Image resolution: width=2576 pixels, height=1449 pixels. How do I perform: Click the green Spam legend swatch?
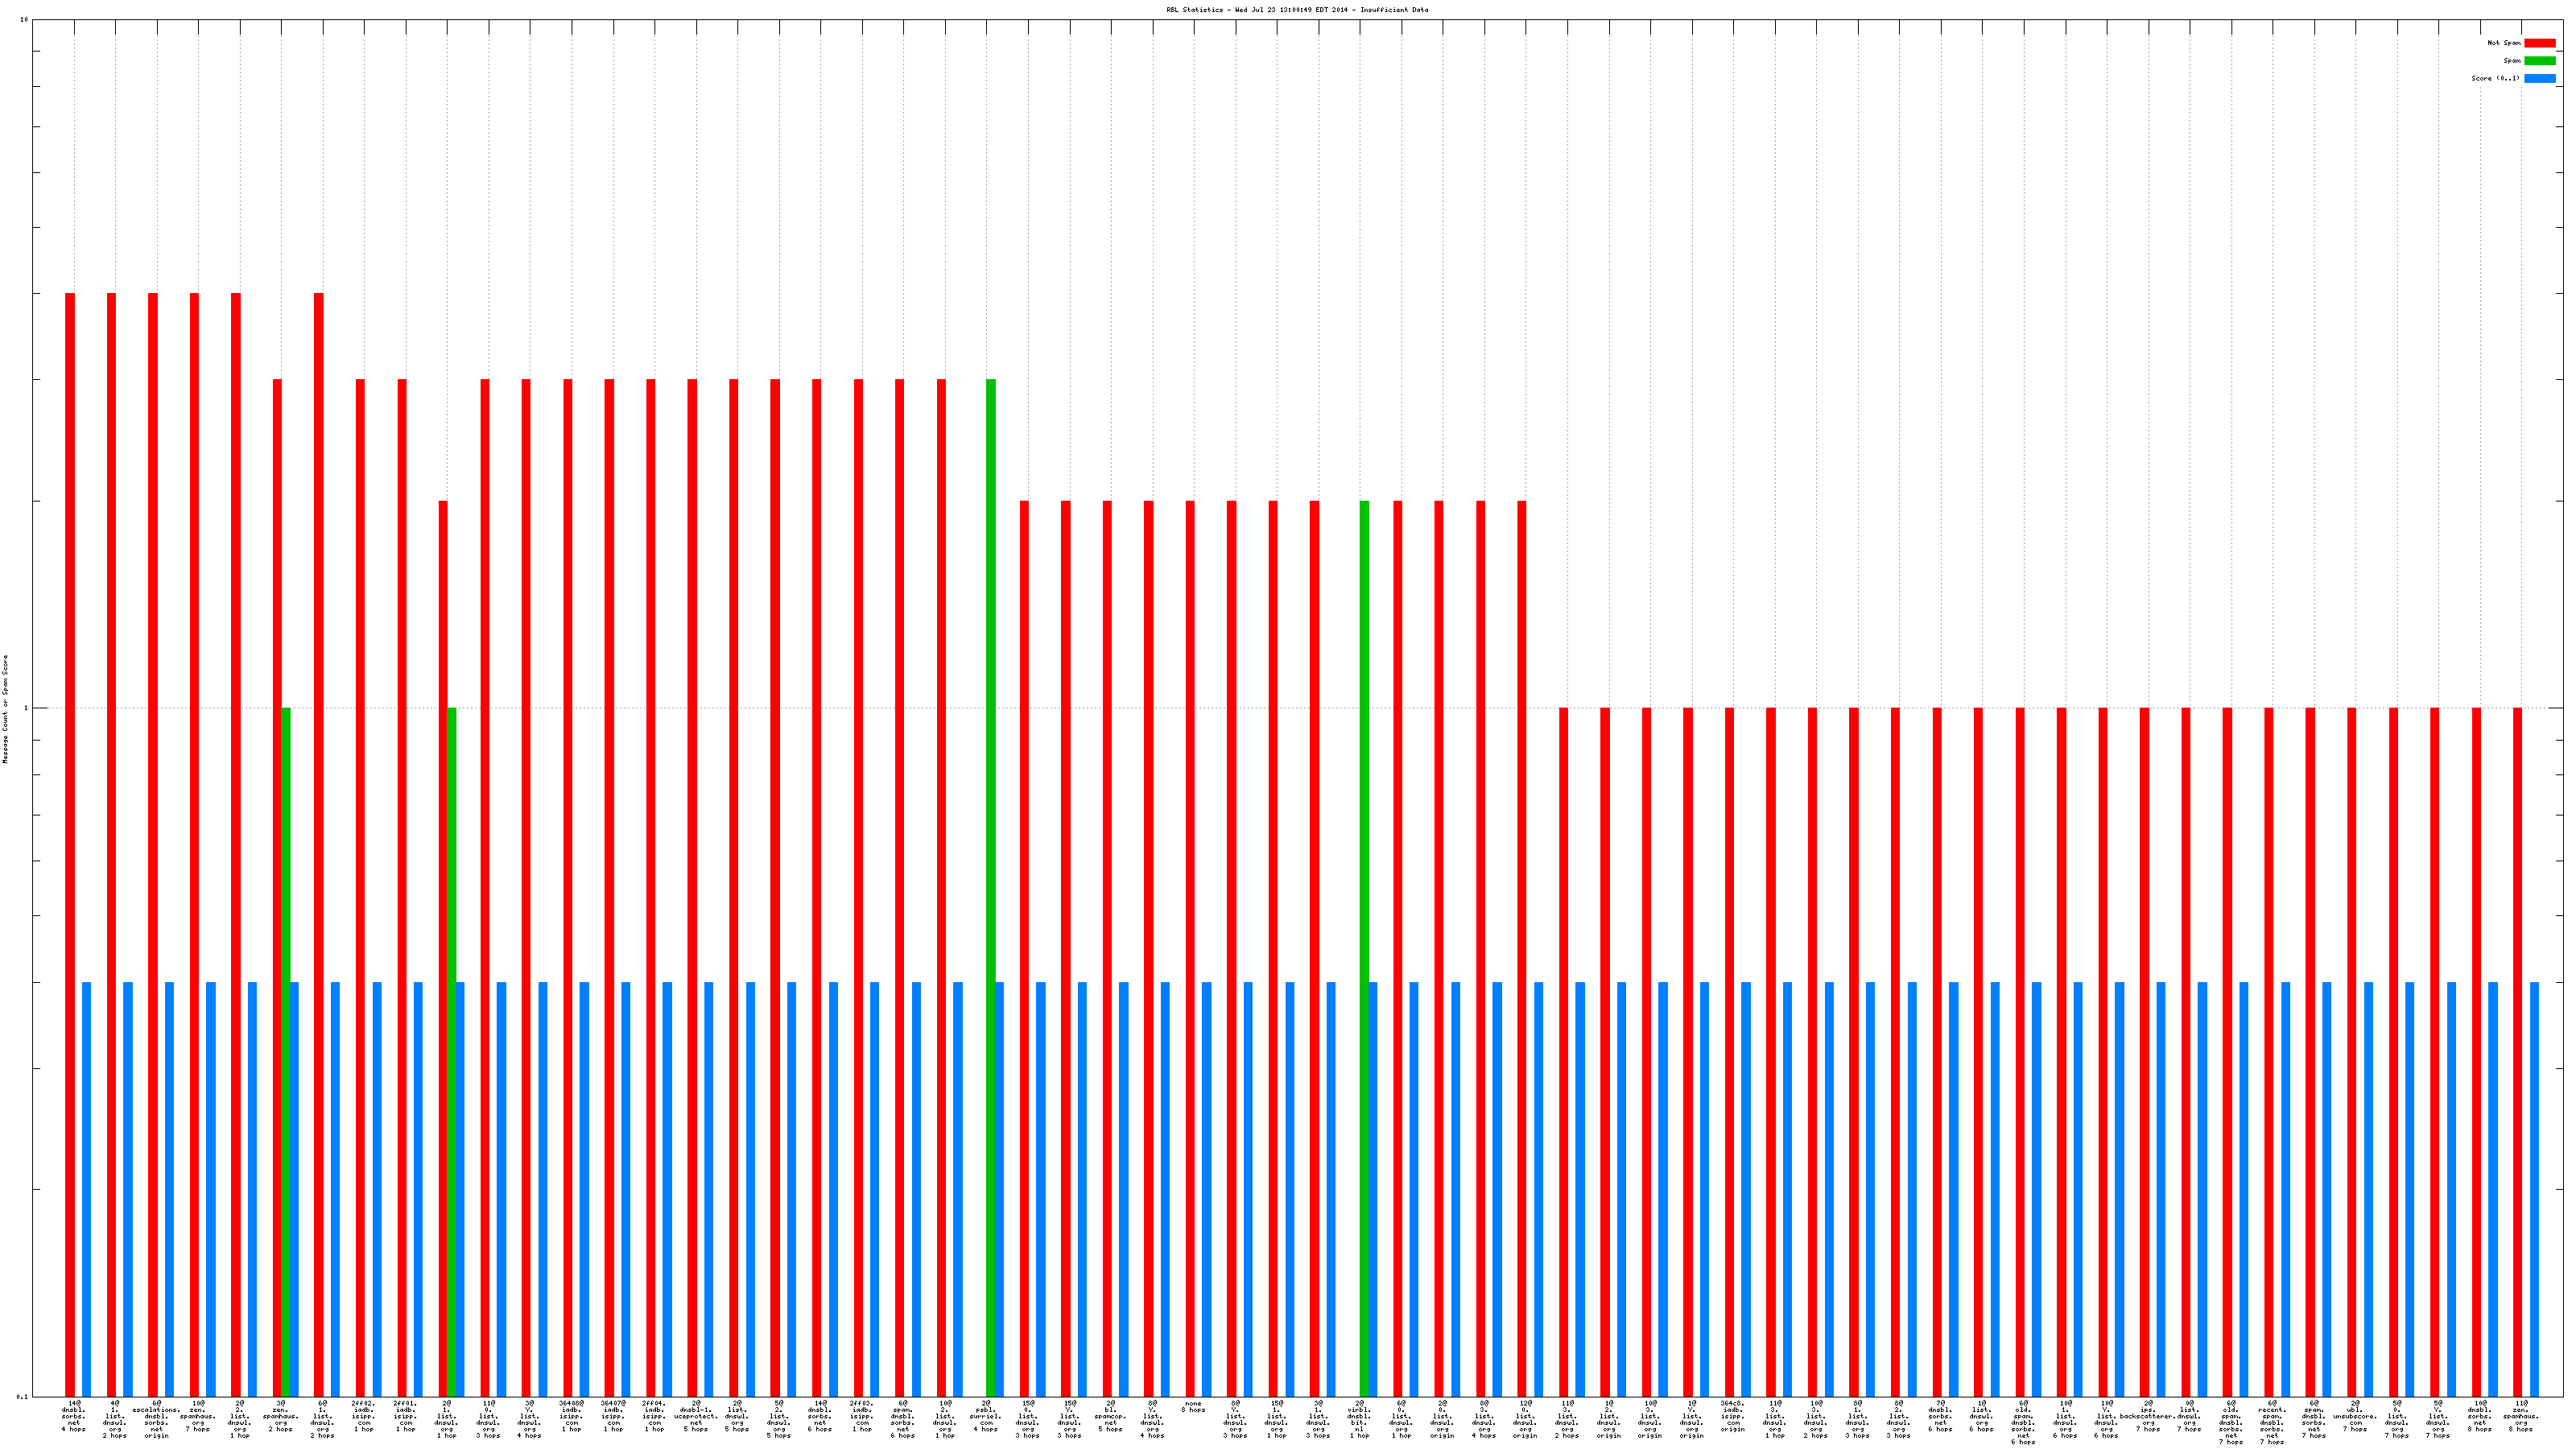2539,61
